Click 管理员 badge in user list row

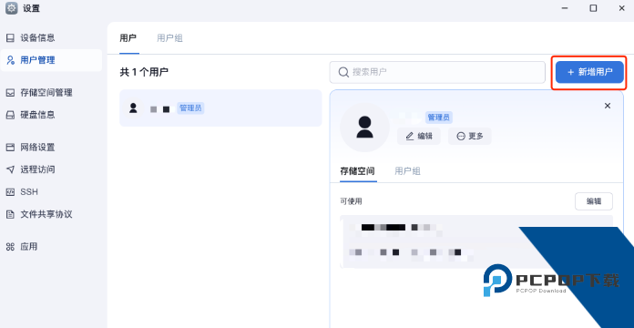pos(190,108)
